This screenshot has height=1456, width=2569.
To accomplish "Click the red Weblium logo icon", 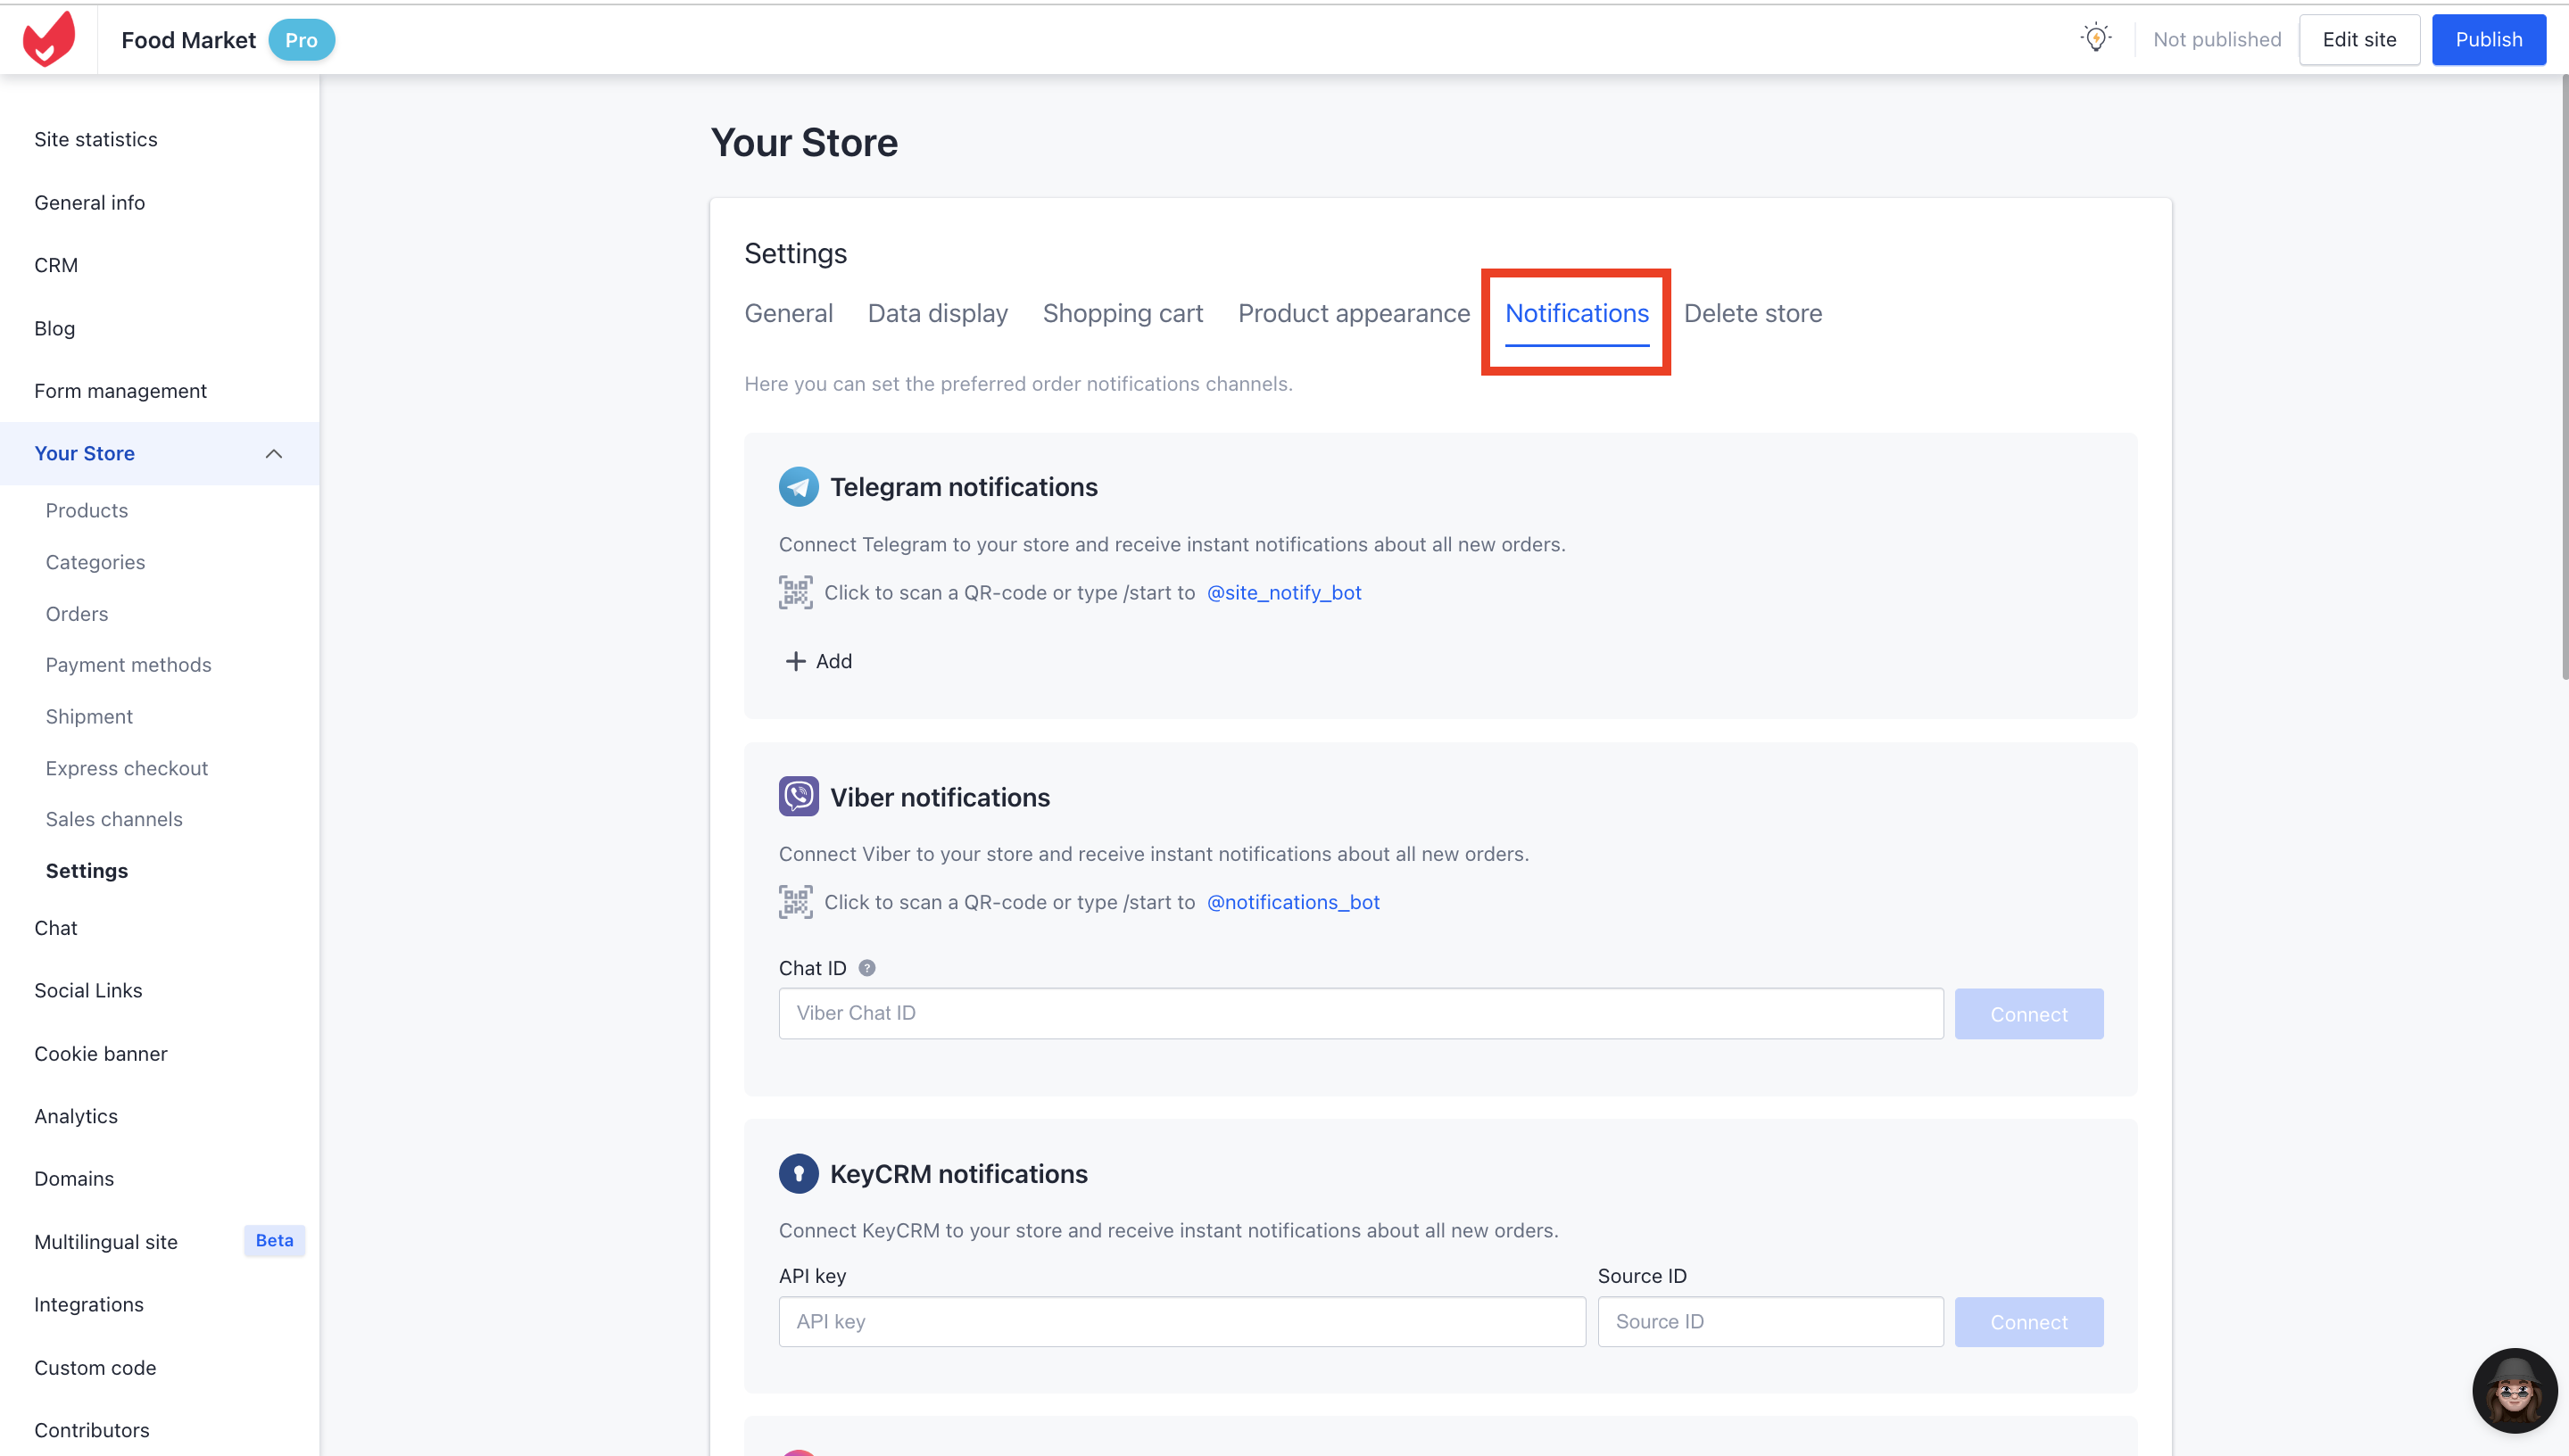I will pos(49,39).
